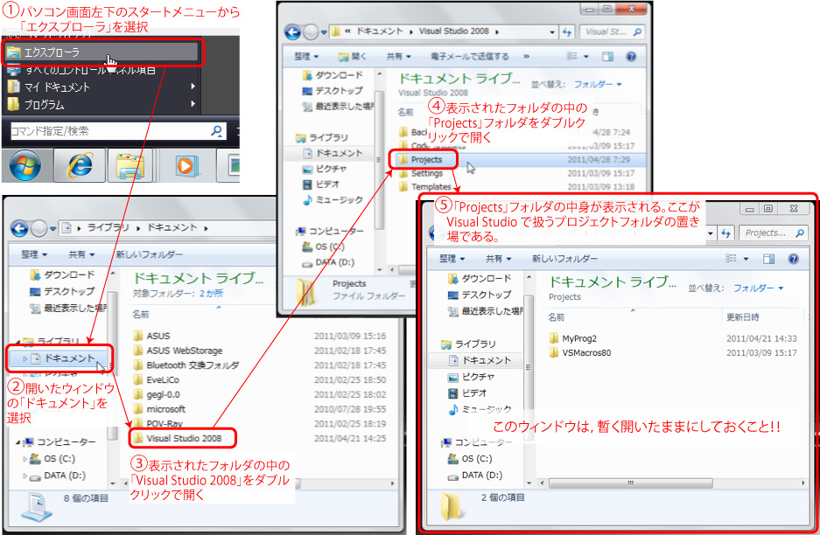The height and width of the screenshot is (535, 820).
Task: Open 共有 menu in the ライブラリ › ドキュメント window
Action: pyautogui.click(x=81, y=254)
